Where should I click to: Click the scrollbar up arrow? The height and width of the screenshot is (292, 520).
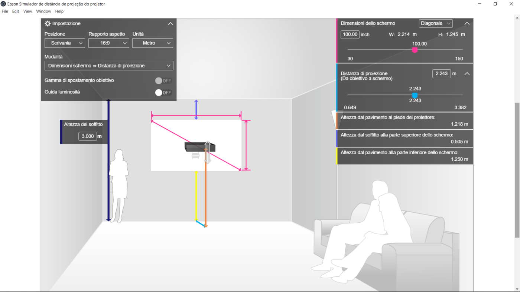(517, 19)
